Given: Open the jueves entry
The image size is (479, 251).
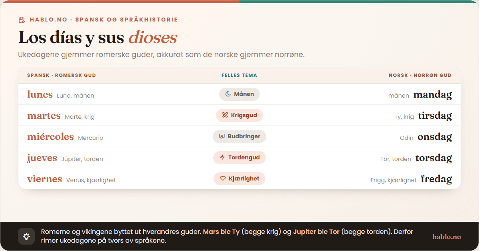Looking at the screenshot, I should [x=42, y=158].
